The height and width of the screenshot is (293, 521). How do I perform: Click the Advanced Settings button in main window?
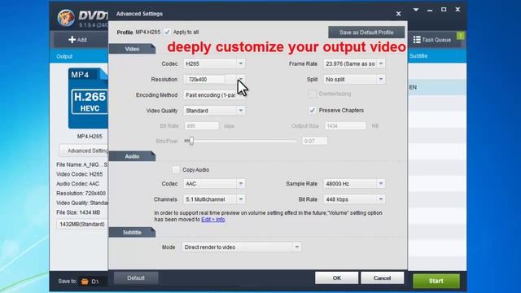[84, 151]
